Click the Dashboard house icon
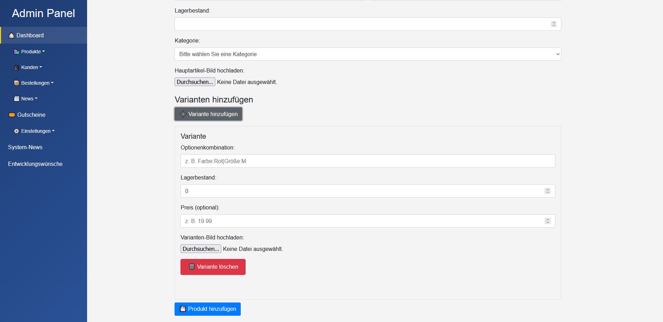Viewport: 663px width, 322px height. [x=11, y=36]
